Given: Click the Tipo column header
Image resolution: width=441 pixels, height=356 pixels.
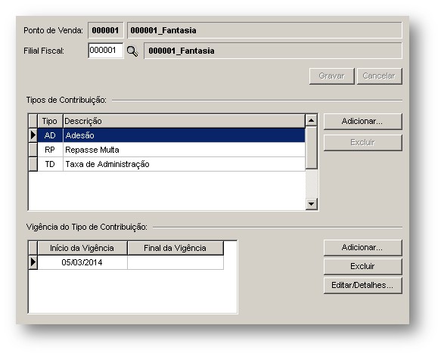Looking at the screenshot, I should pos(50,121).
